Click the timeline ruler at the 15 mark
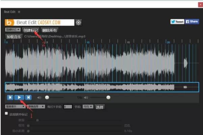 click(x=128, y=42)
